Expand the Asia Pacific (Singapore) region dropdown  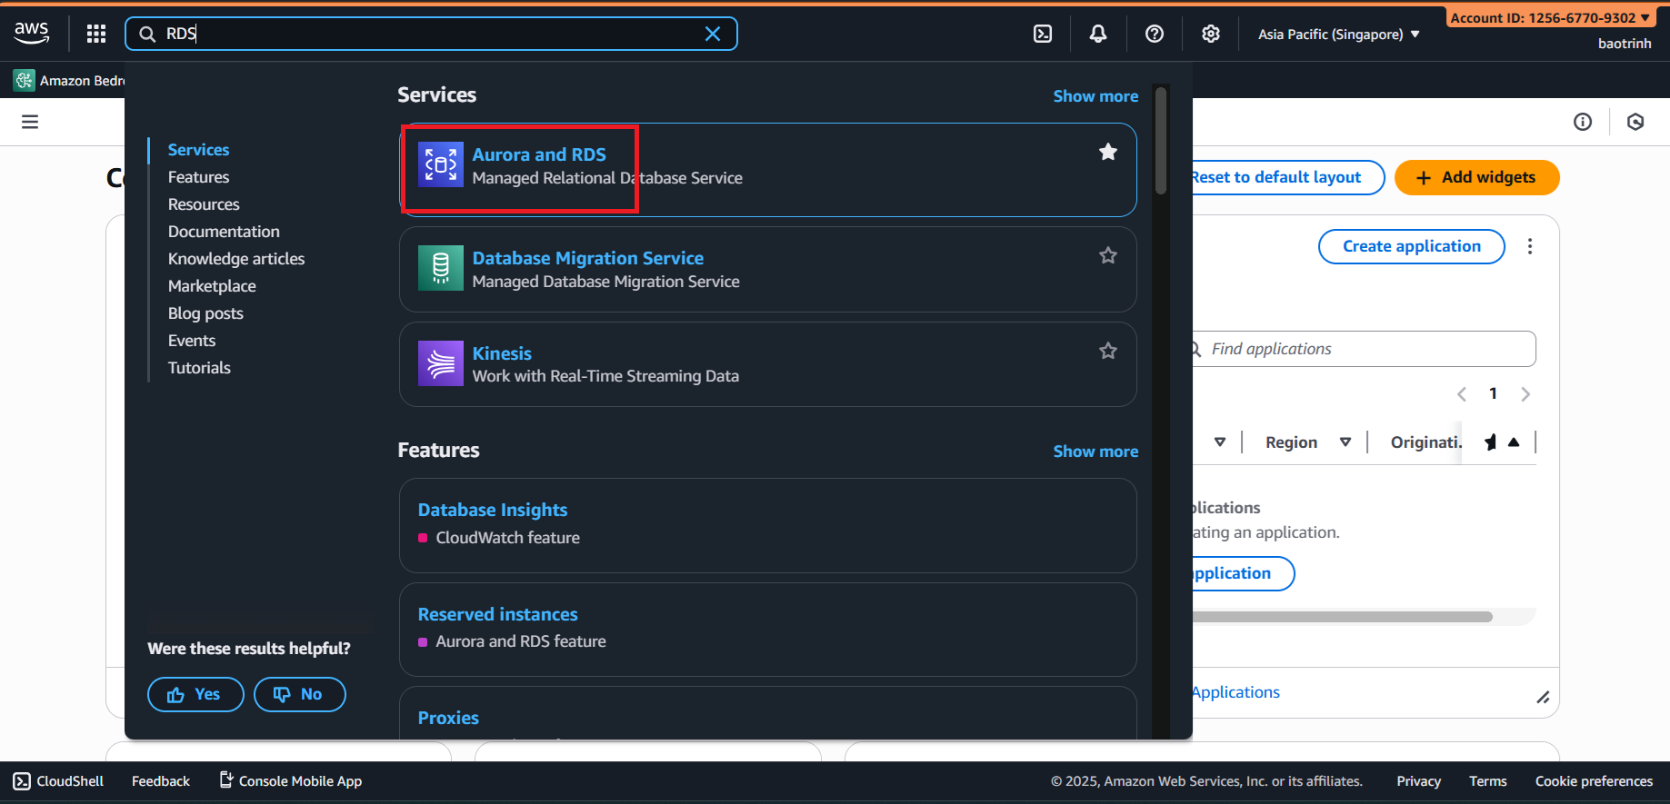[x=1338, y=35]
